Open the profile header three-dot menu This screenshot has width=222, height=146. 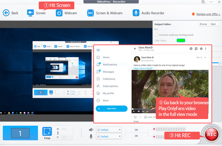(x=206, y=49)
